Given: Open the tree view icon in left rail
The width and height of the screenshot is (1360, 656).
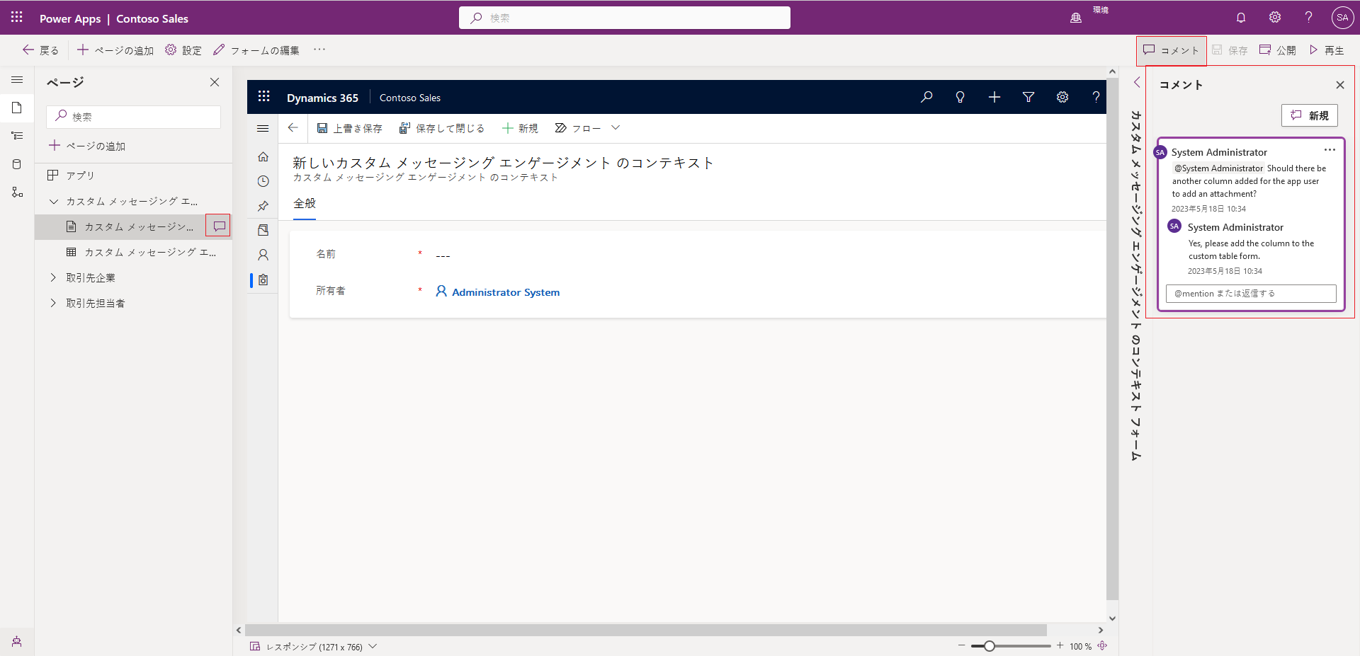Looking at the screenshot, I should (x=17, y=136).
